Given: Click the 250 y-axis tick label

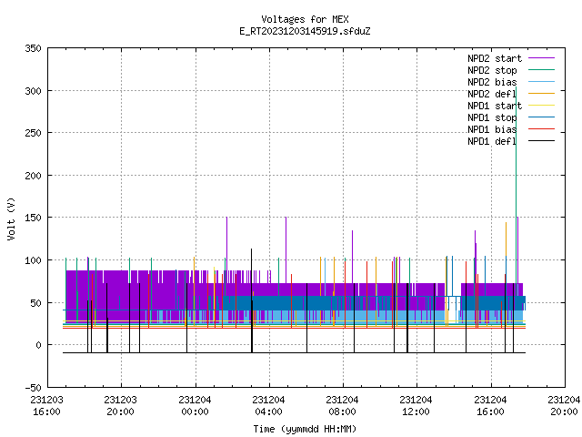Looking at the screenshot, I should point(33,133).
